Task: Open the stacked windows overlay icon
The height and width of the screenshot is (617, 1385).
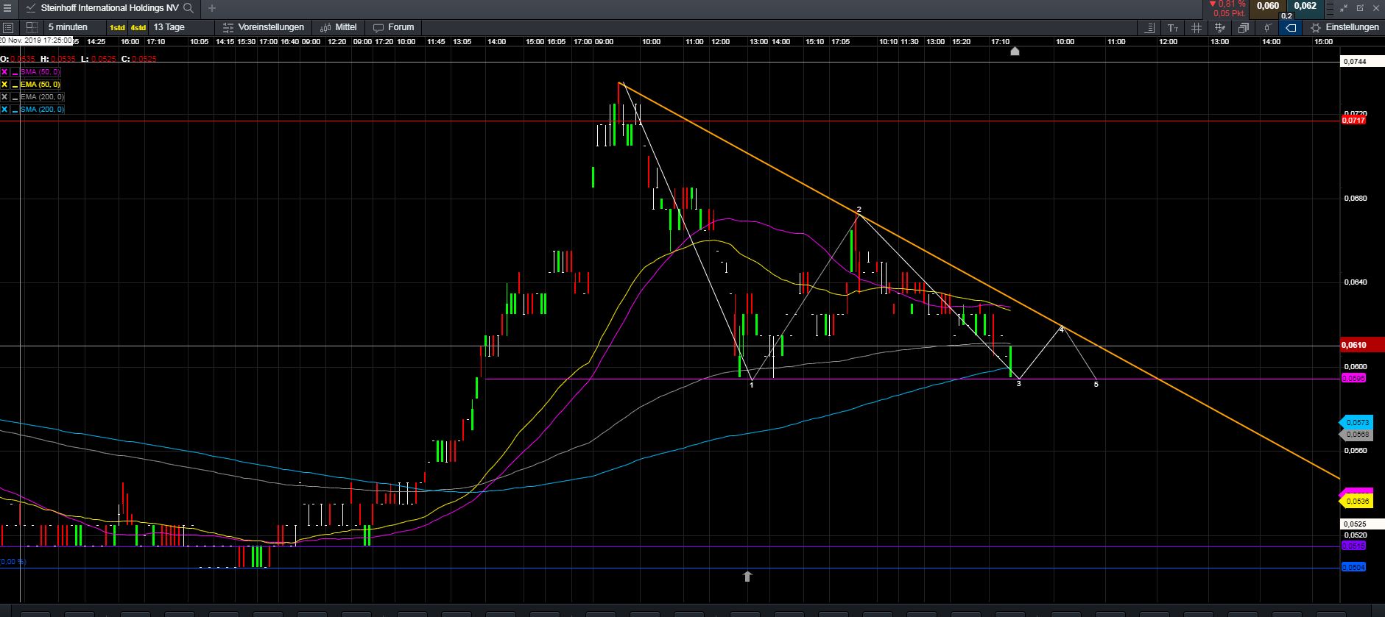Action: tap(1244, 28)
